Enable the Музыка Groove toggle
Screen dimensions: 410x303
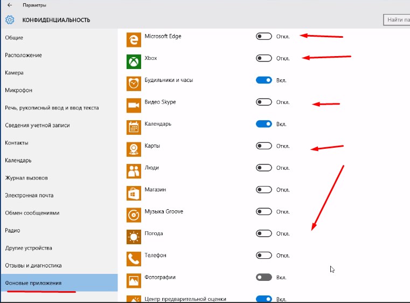click(x=264, y=211)
